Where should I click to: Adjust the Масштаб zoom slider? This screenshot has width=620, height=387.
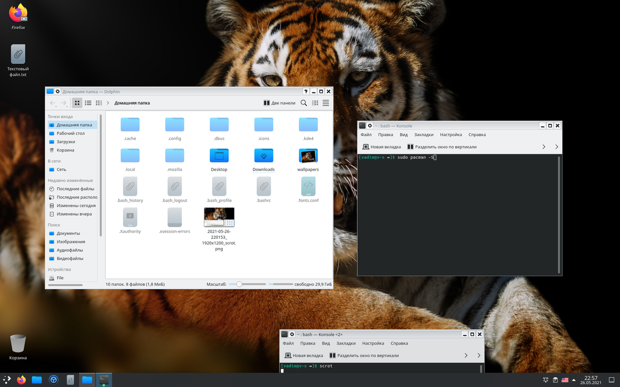(247, 284)
